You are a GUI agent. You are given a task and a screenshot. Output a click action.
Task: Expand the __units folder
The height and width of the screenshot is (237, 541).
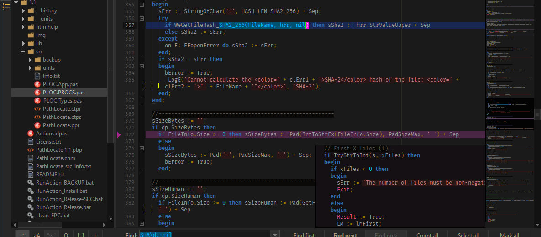click(23, 19)
